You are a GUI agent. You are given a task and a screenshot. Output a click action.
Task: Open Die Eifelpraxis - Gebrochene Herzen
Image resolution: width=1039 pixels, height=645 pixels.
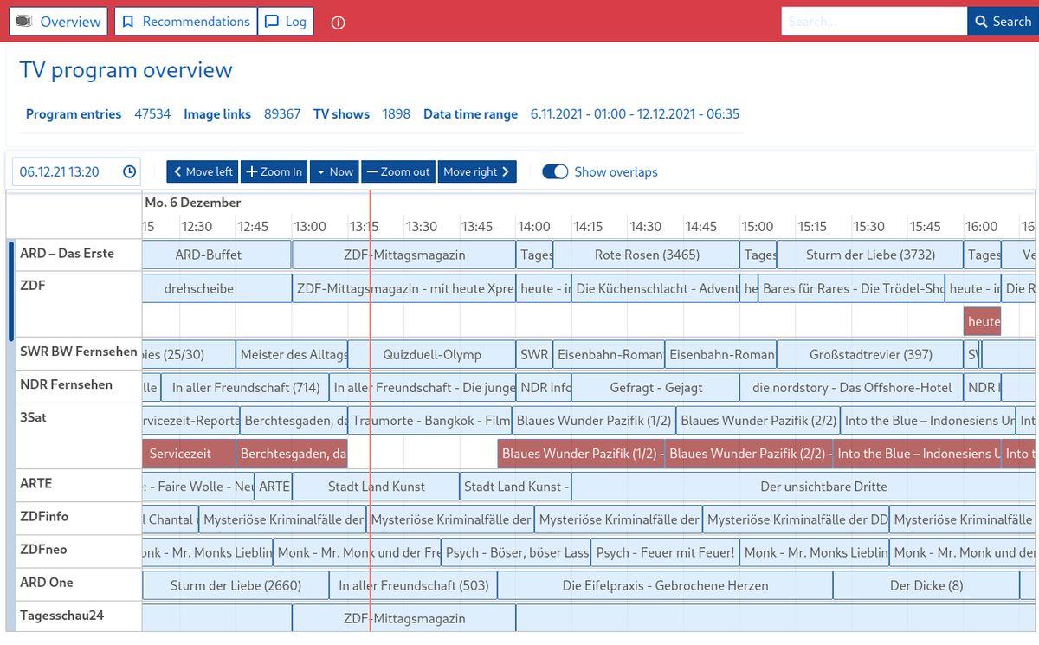665,584
